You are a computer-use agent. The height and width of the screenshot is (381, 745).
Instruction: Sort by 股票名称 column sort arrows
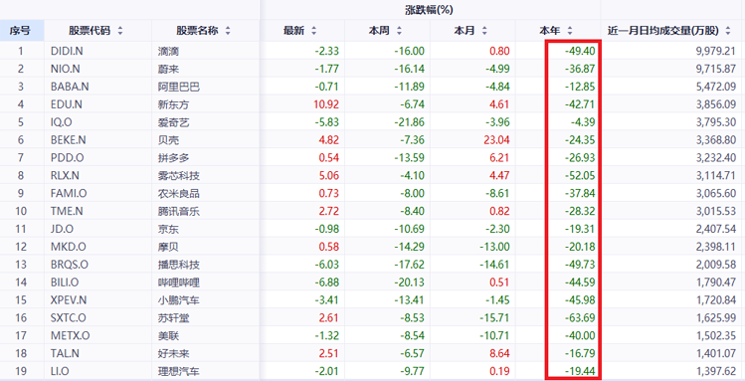tap(228, 31)
